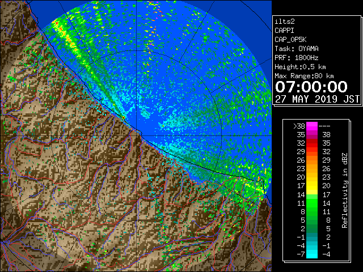Click the "Reflectivity in dBZ" legend title
The width and height of the screenshot is (363, 272).
point(345,190)
